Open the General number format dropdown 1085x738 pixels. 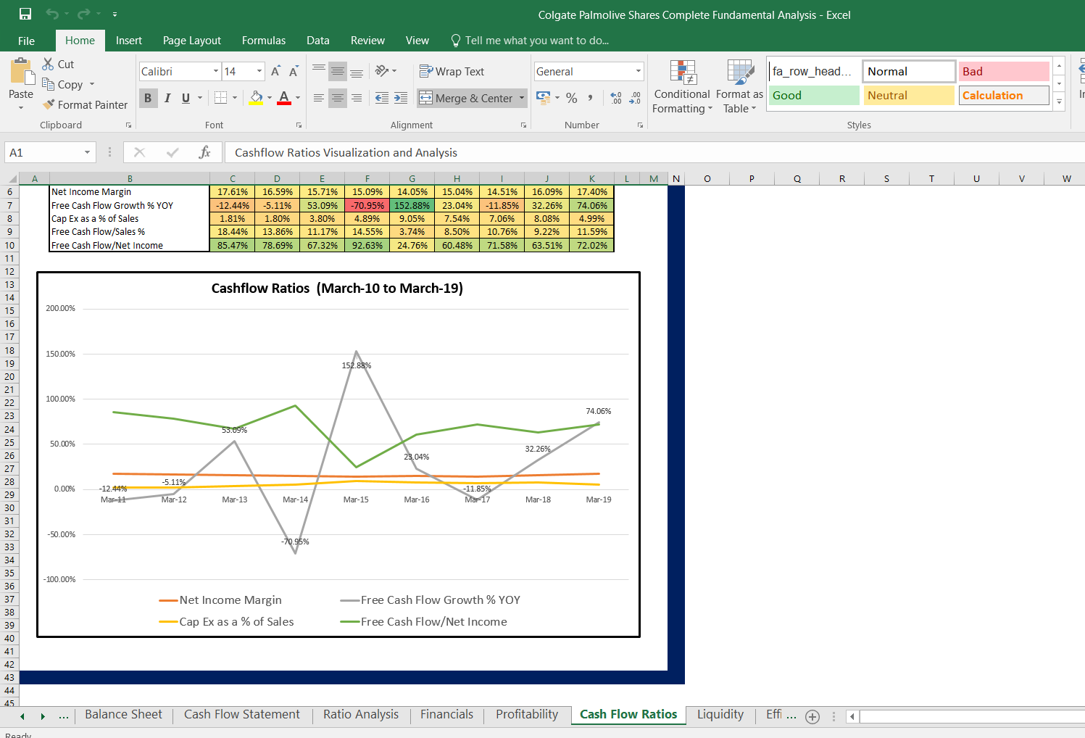[x=639, y=71]
